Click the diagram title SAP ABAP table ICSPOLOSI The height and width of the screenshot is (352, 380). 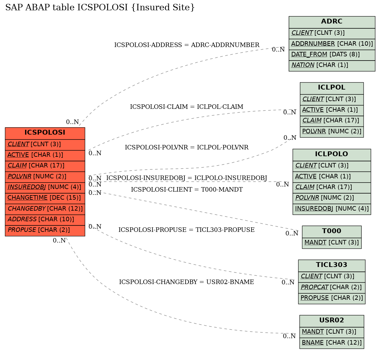click(100, 7)
